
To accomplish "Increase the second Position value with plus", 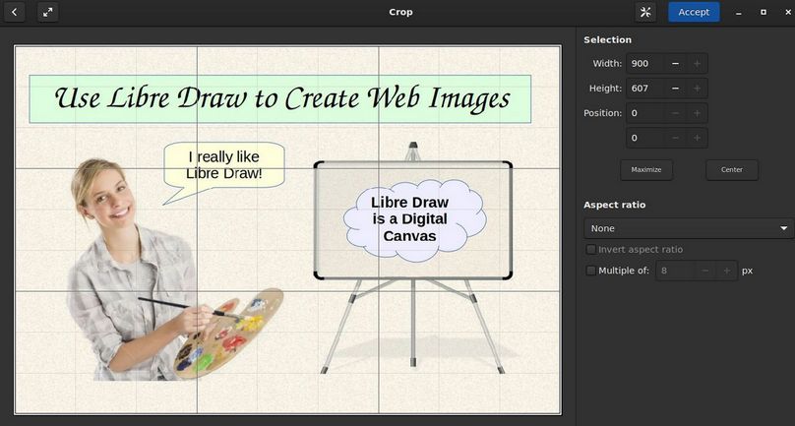I will [698, 138].
